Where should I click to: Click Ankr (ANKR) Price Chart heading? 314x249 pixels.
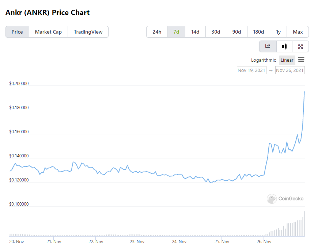tap(48, 13)
